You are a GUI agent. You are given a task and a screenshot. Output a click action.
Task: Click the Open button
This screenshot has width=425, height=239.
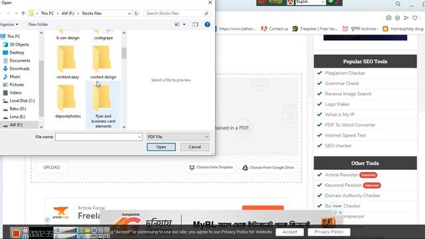point(161,147)
